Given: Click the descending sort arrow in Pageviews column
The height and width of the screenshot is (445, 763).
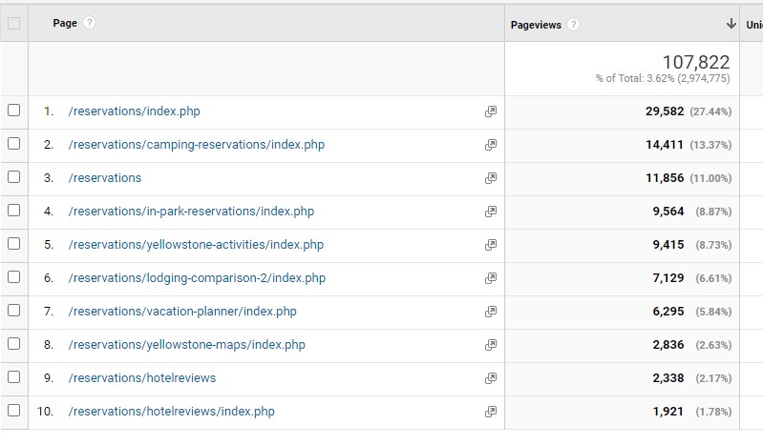Looking at the screenshot, I should tap(731, 24).
